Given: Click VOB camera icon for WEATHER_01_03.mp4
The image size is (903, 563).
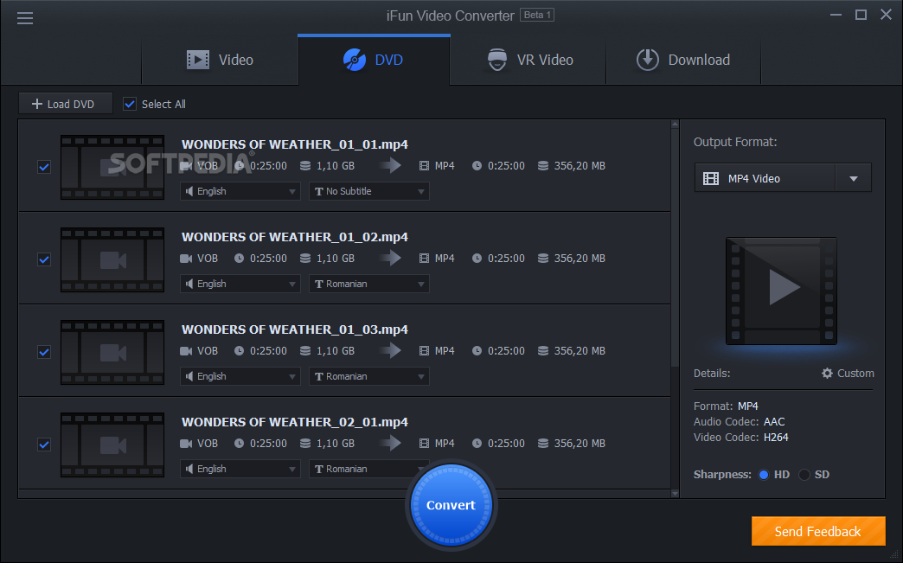Looking at the screenshot, I should tap(186, 350).
